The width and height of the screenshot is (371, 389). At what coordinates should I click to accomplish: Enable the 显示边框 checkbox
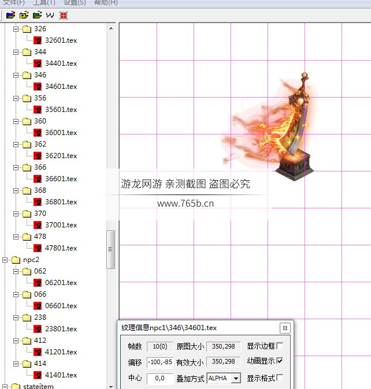point(280,346)
